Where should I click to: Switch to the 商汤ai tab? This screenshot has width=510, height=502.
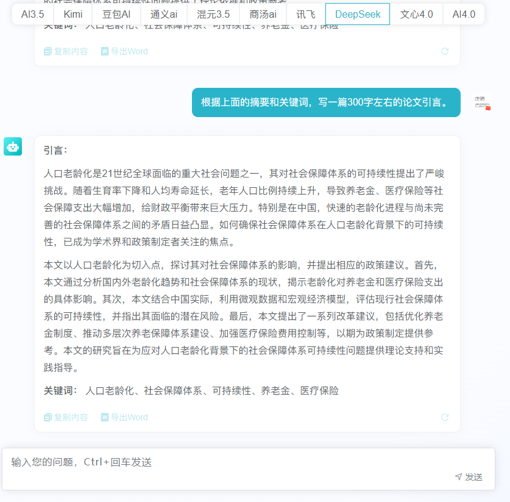pos(263,14)
